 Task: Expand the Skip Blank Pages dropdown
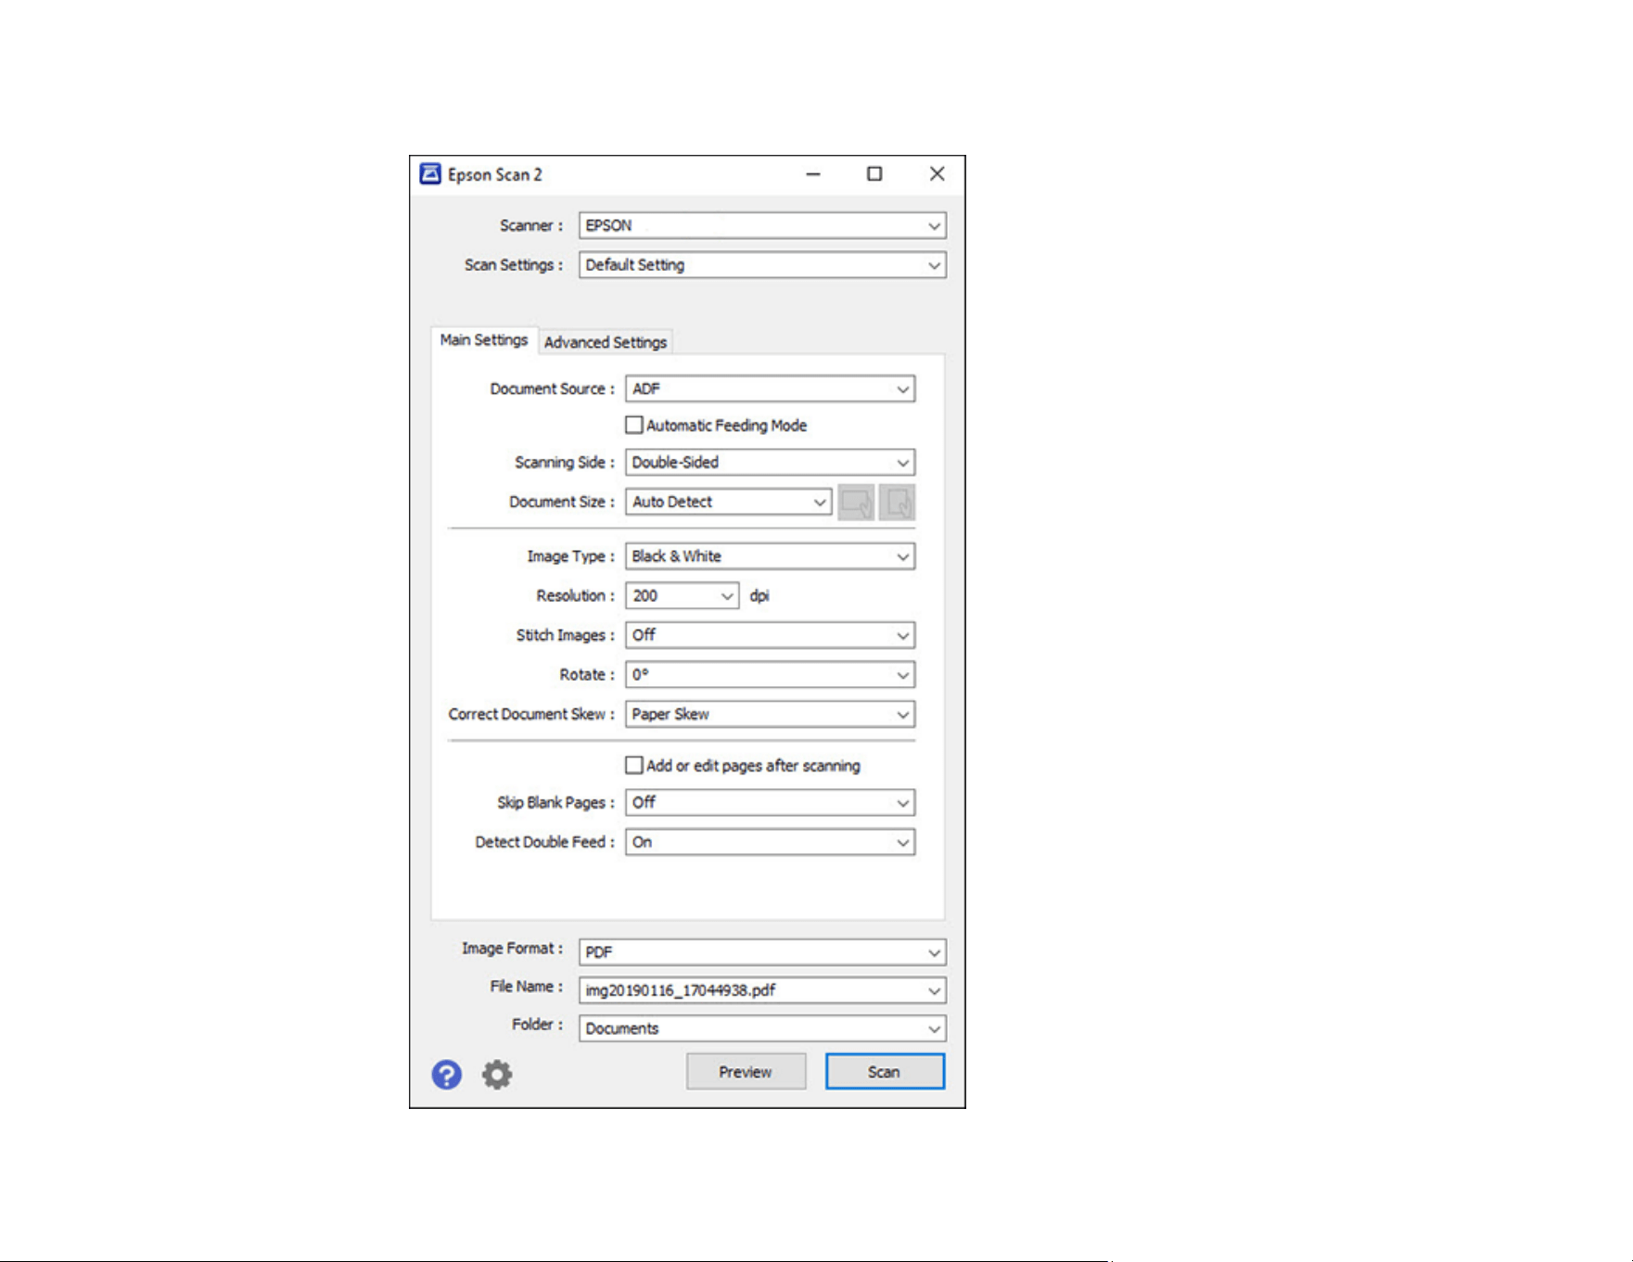(x=770, y=803)
